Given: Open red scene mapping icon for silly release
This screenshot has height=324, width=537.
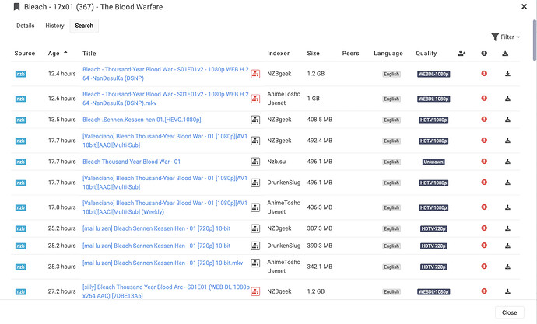Looking at the screenshot, I should pyautogui.click(x=255, y=291).
